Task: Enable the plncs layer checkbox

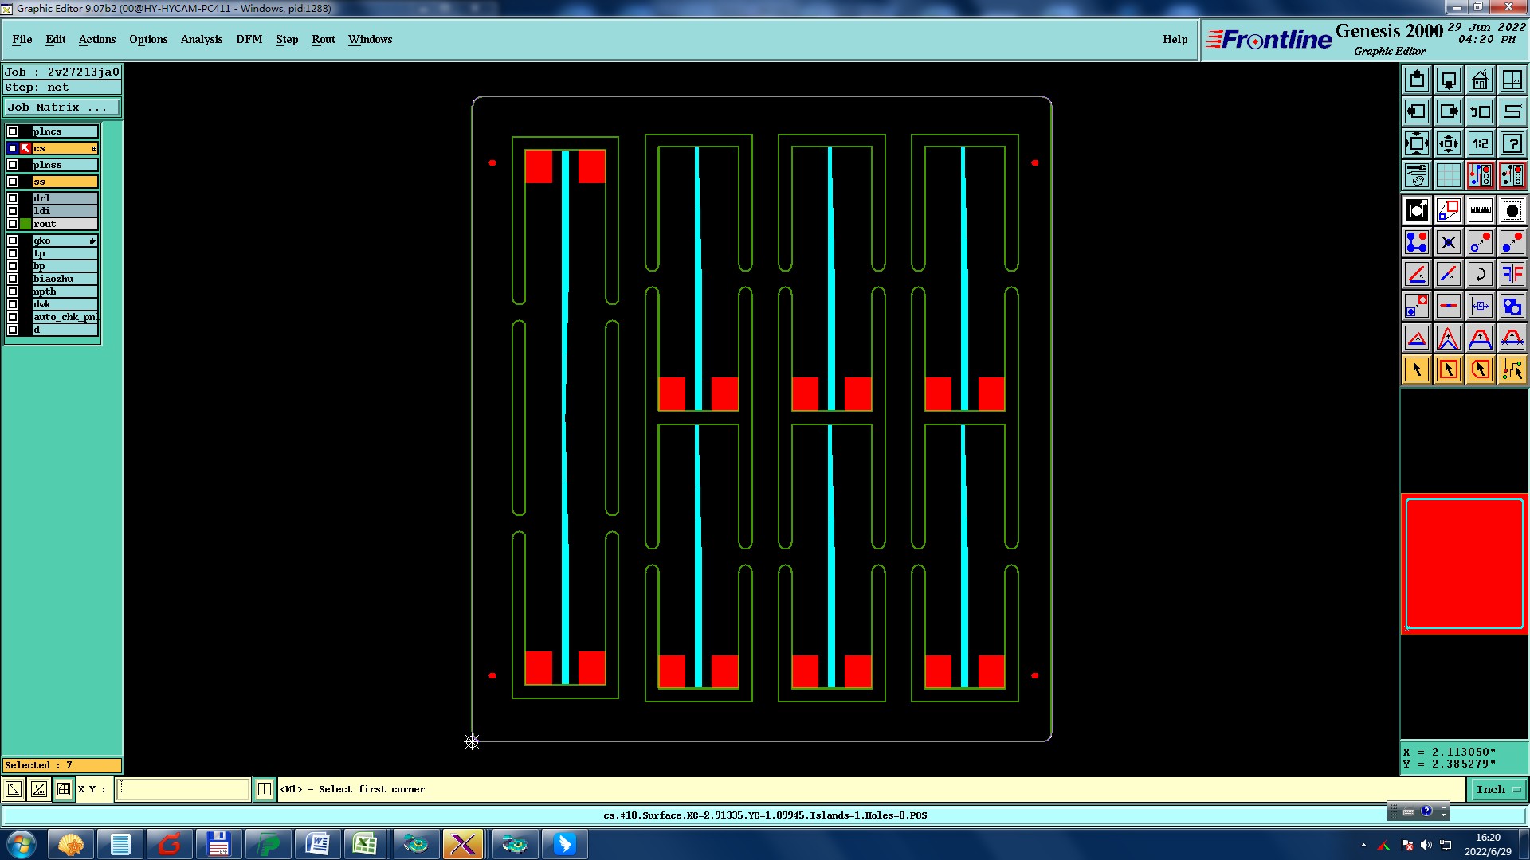Action: [x=13, y=131]
